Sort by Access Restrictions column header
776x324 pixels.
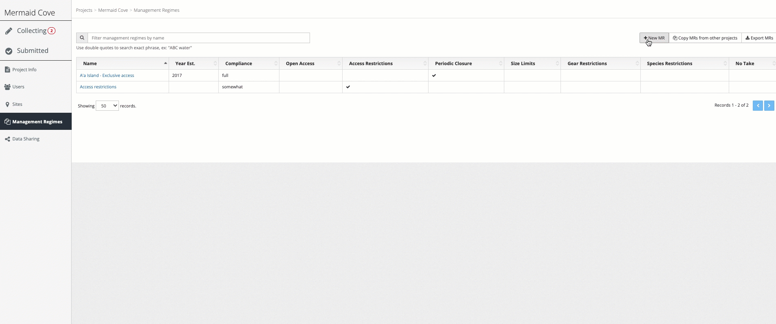tap(385, 63)
